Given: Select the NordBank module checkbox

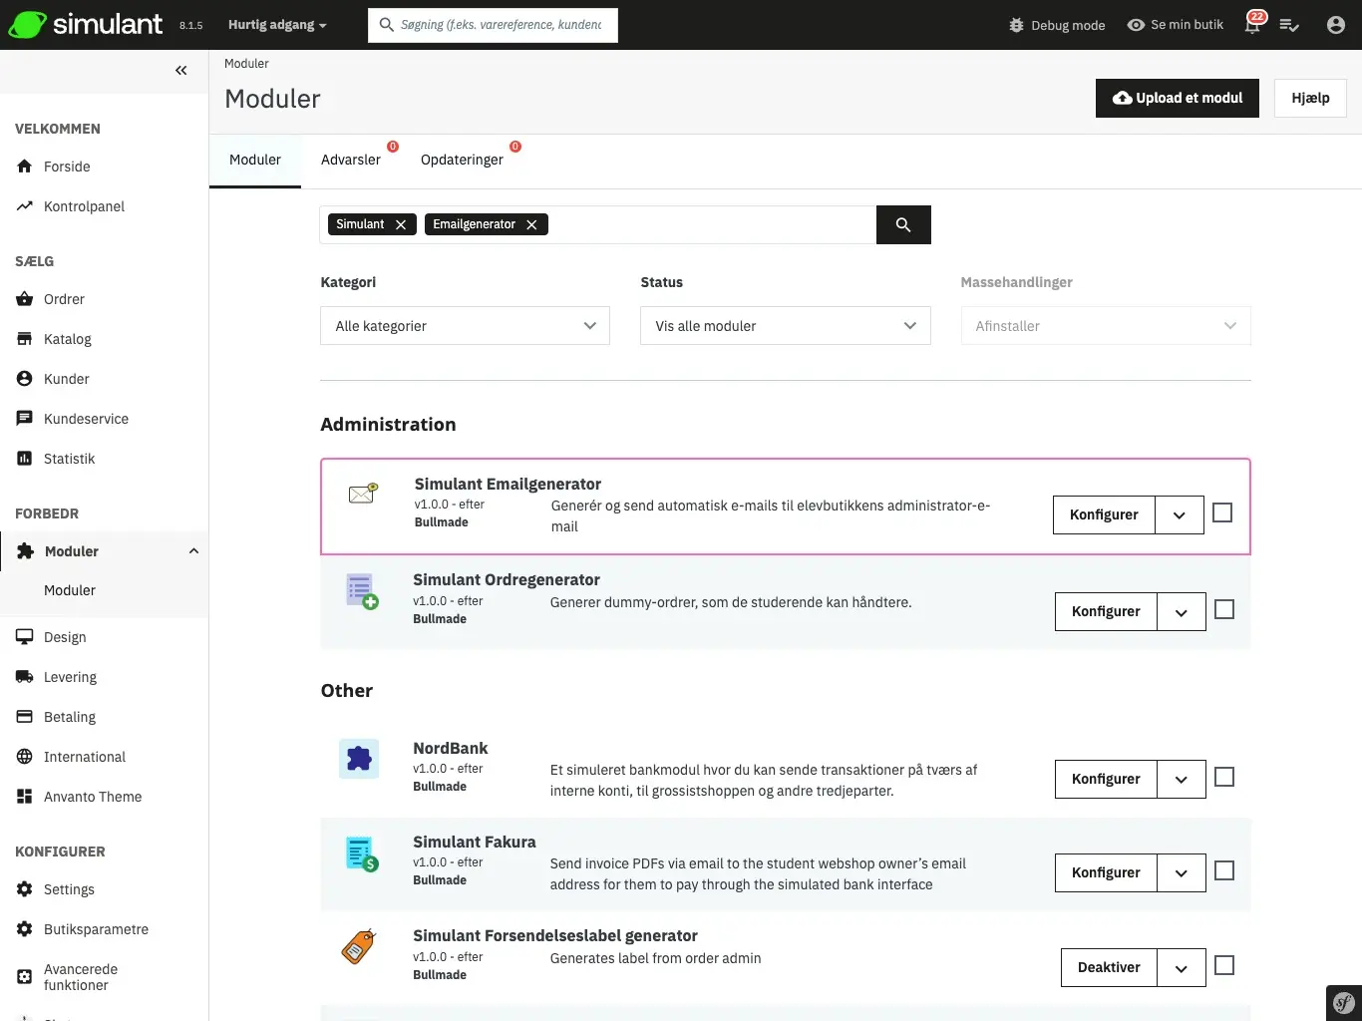Looking at the screenshot, I should [1223, 777].
